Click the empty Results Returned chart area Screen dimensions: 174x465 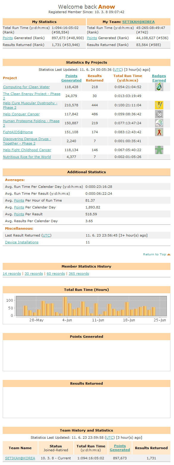(87, 403)
